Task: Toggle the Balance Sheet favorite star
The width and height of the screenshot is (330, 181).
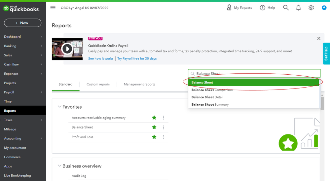Action: pos(154,127)
